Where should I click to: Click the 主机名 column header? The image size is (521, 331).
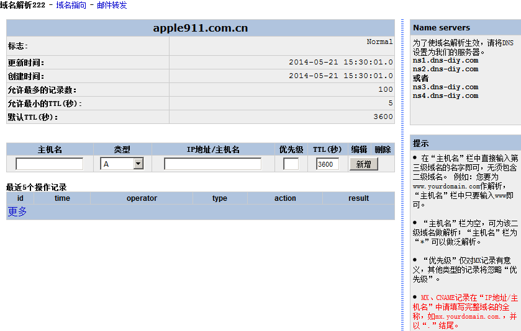point(50,149)
